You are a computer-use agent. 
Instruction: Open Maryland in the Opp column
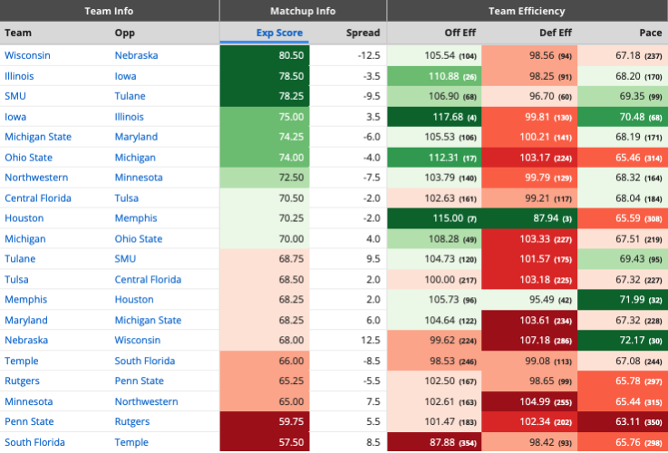[136, 137]
